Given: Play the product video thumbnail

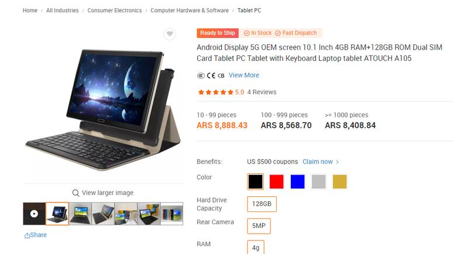Looking at the screenshot, I should coord(34,214).
